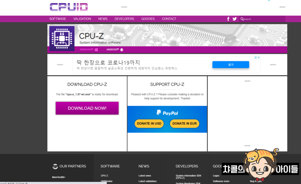The image size is (301, 184).
Task: Click DOWNLOAD CPU-Z heading
Action: coord(87,85)
